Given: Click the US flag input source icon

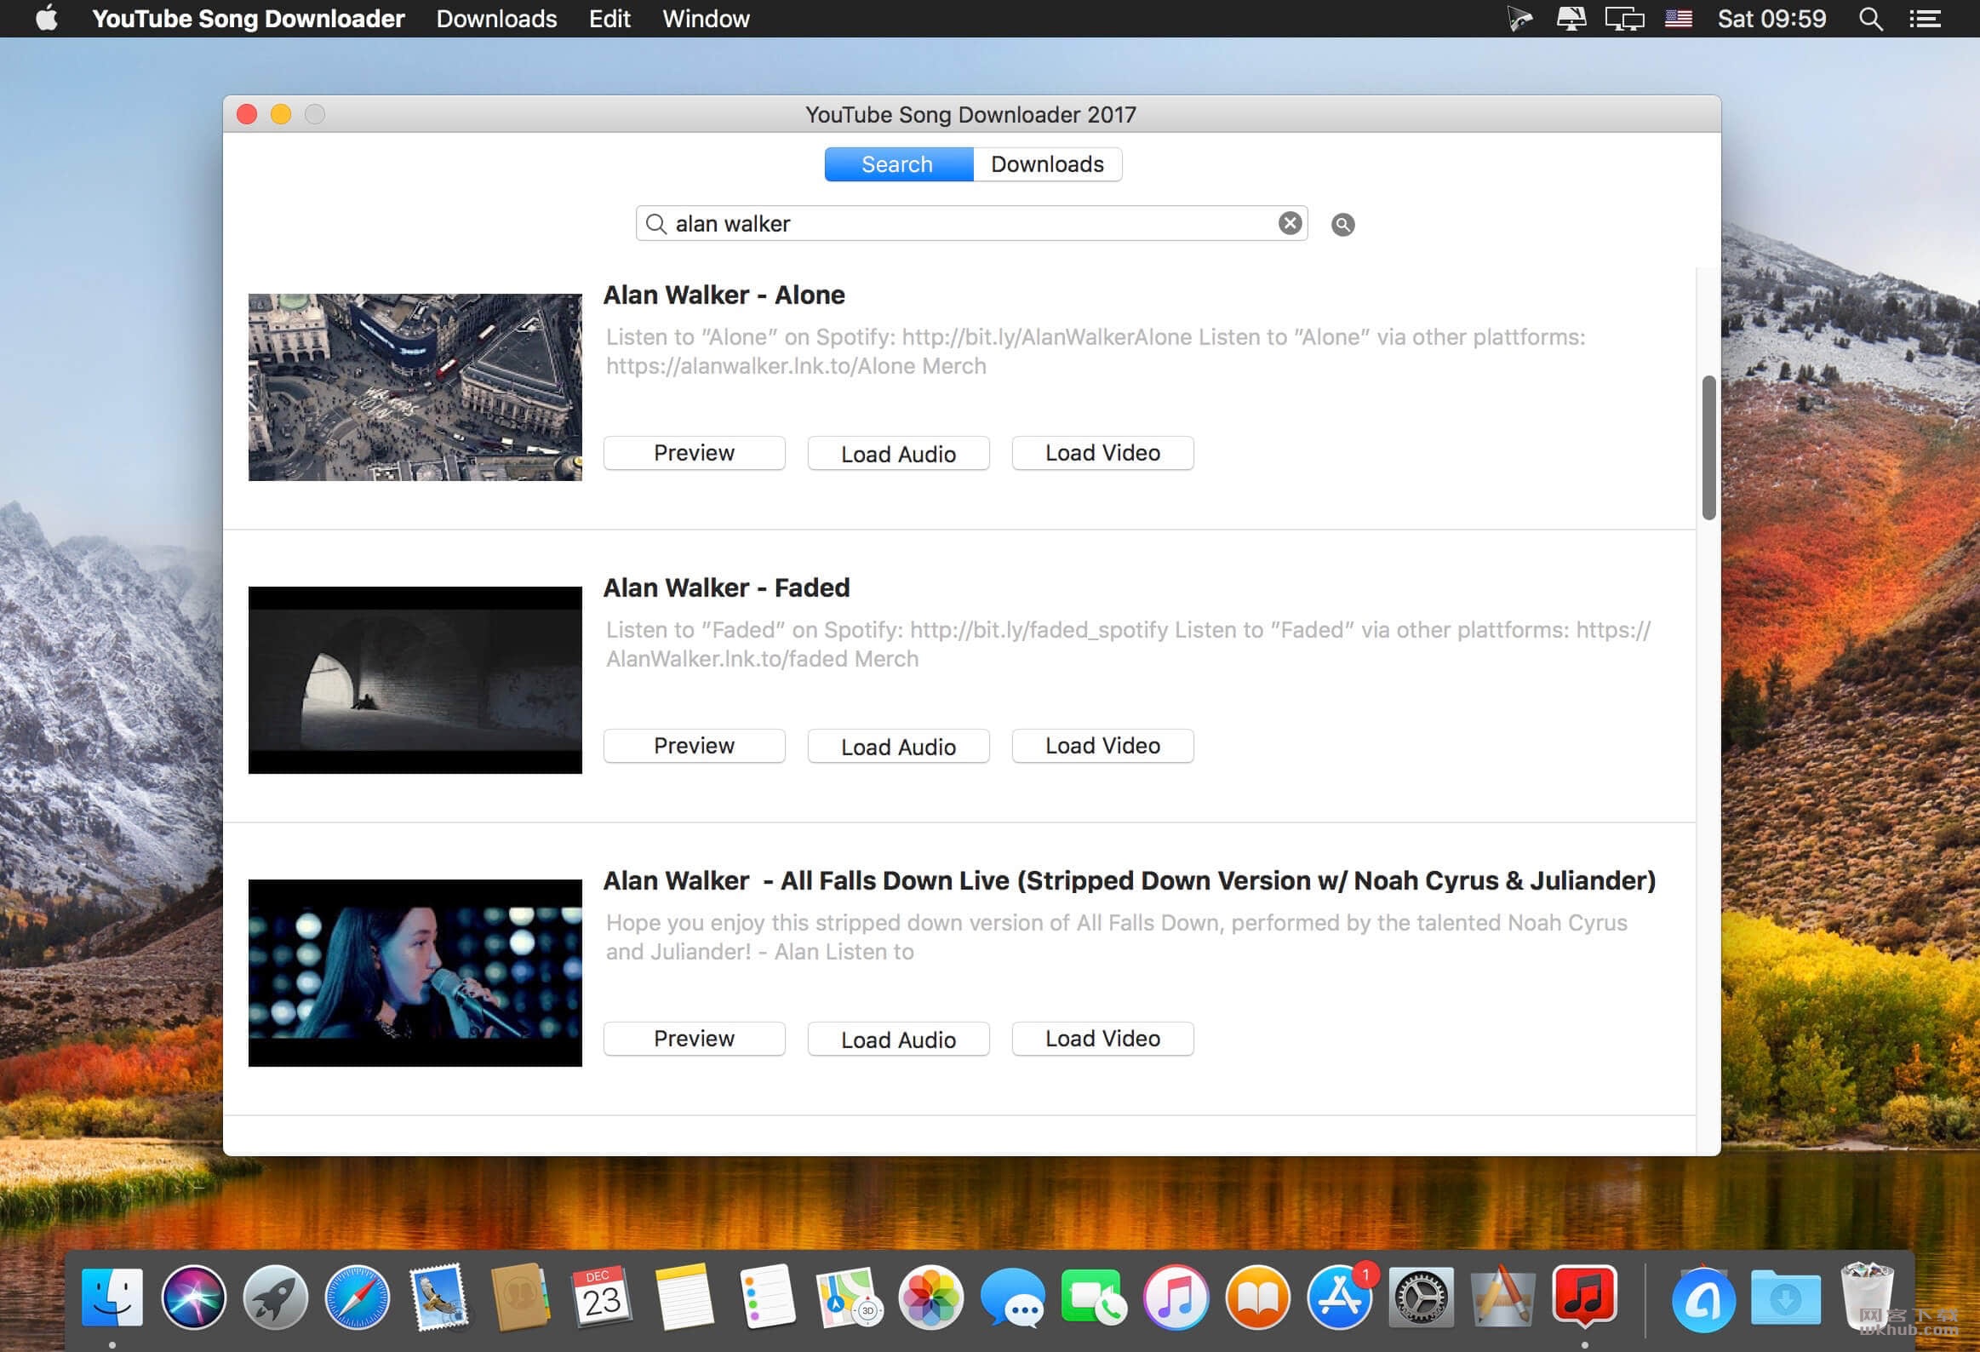Looking at the screenshot, I should click(1679, 19).
